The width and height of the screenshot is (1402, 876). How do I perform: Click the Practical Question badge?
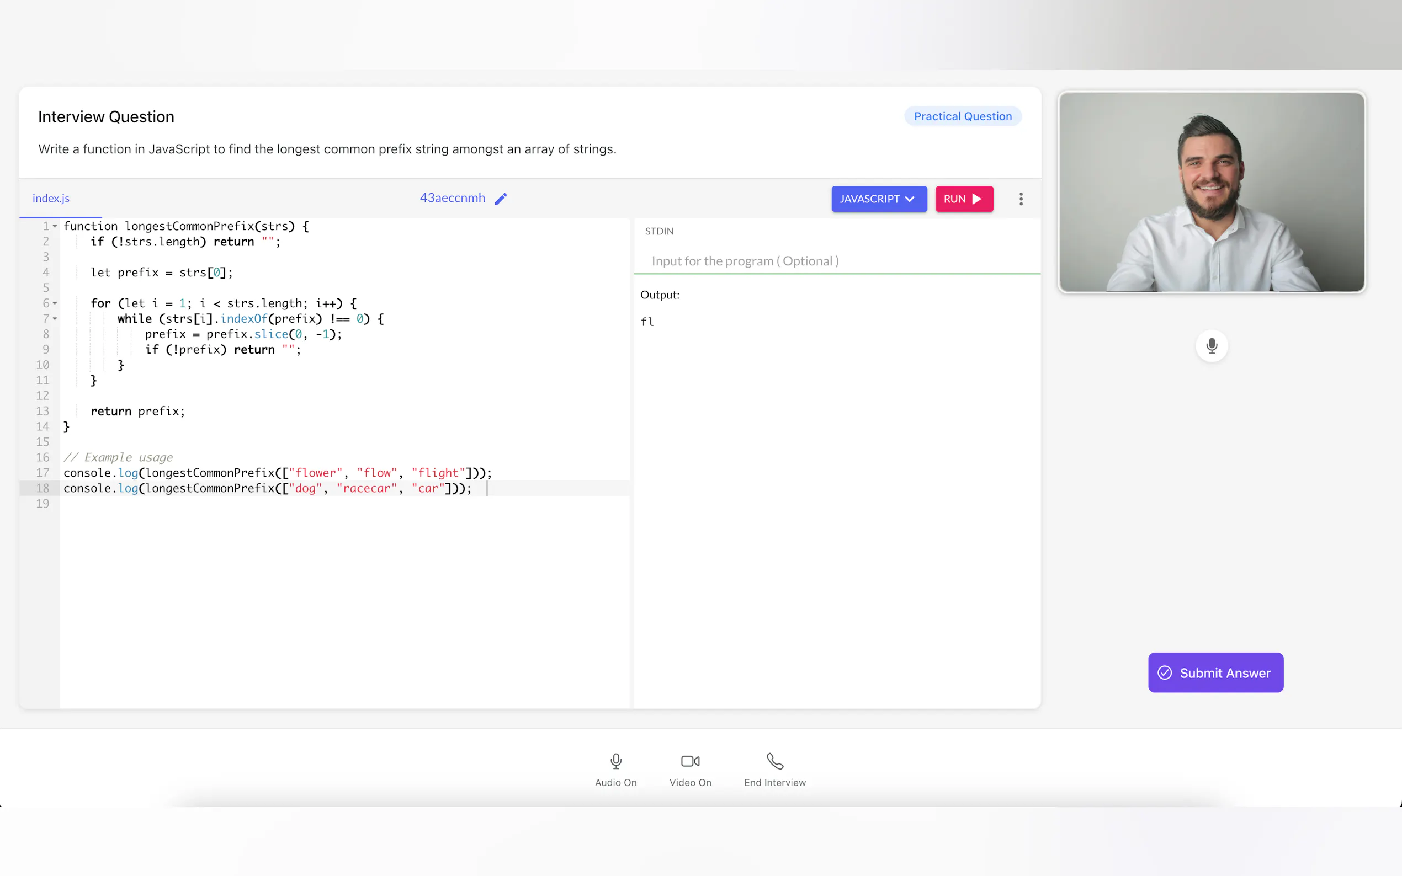point(962,116)
